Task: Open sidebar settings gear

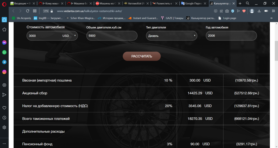Action: [x=4, y=127]
